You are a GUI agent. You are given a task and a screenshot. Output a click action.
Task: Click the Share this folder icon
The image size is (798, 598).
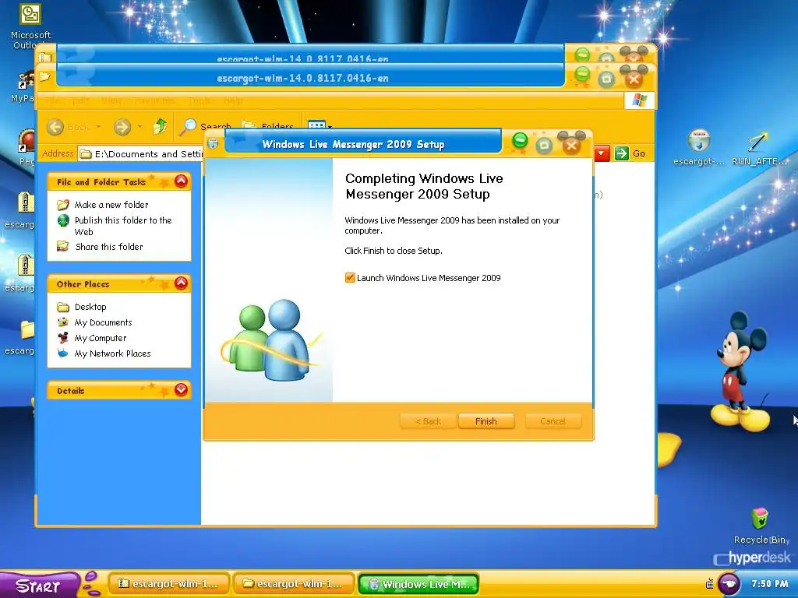pyautogui.click(x=63, y=247)
